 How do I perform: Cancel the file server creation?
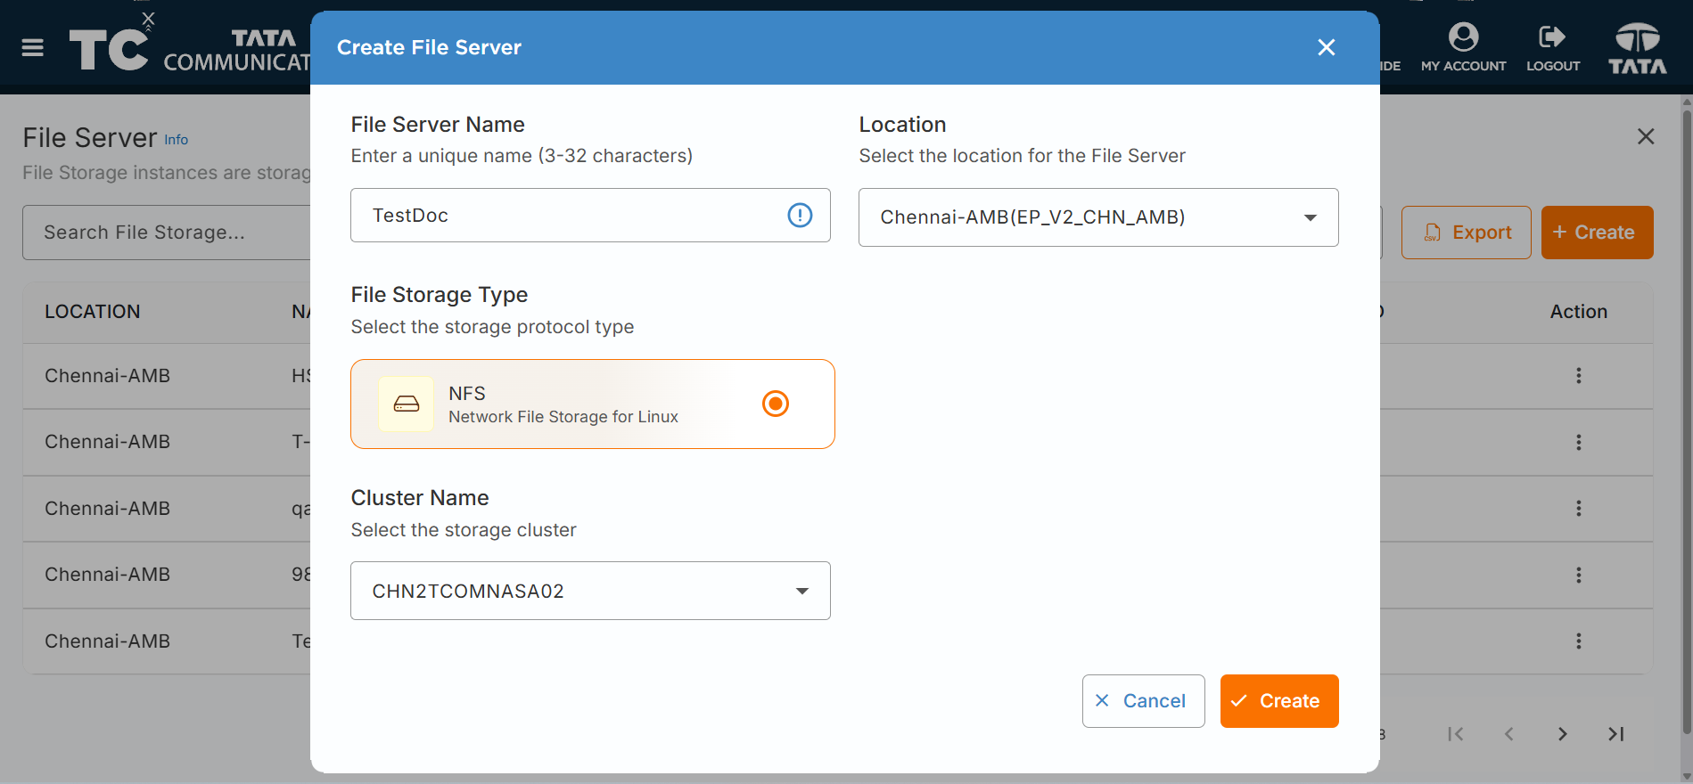point(1143,701)
